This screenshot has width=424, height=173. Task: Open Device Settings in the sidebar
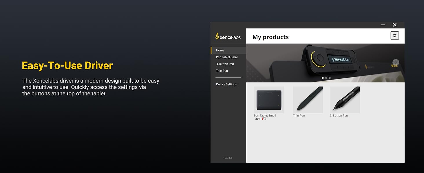click(x=226, y=84)
